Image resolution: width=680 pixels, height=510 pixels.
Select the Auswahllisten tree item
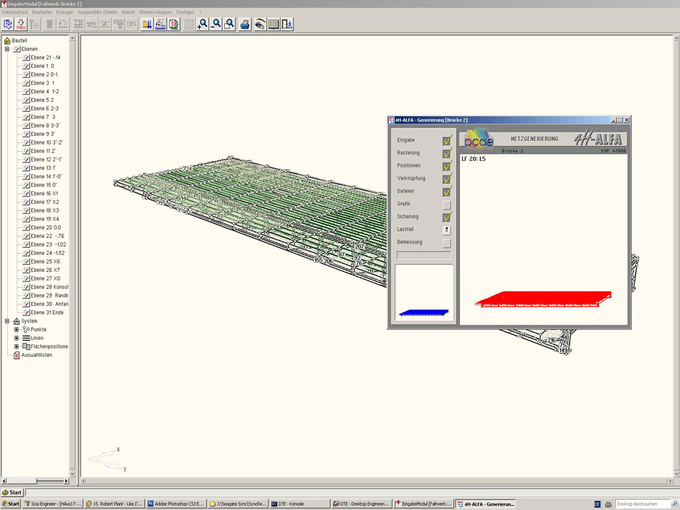tap(37, 355)
